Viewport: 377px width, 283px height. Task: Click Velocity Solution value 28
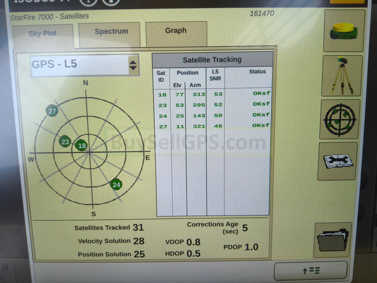coord(139,241)
